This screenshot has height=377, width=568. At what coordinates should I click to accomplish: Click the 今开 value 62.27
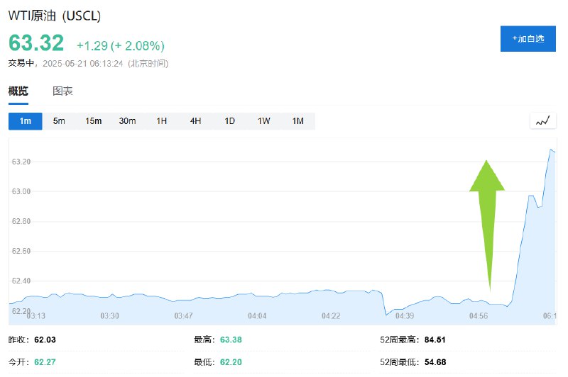pos(45,362)
